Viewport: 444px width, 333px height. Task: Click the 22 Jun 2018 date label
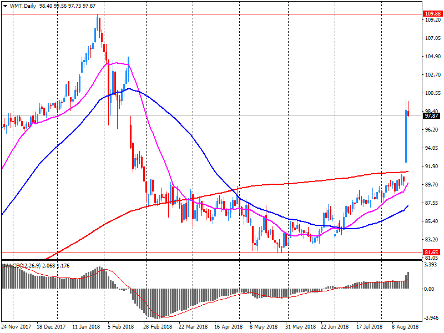coord(335,327)
